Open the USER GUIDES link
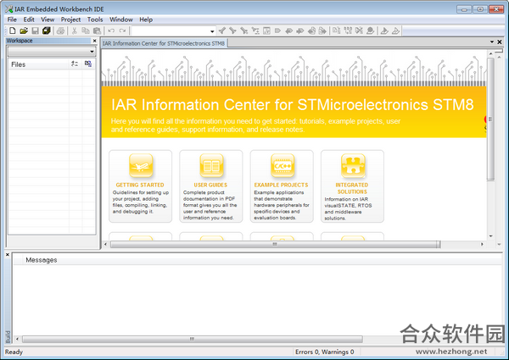This screenshot has width=509, height=360. coord(210,185)
